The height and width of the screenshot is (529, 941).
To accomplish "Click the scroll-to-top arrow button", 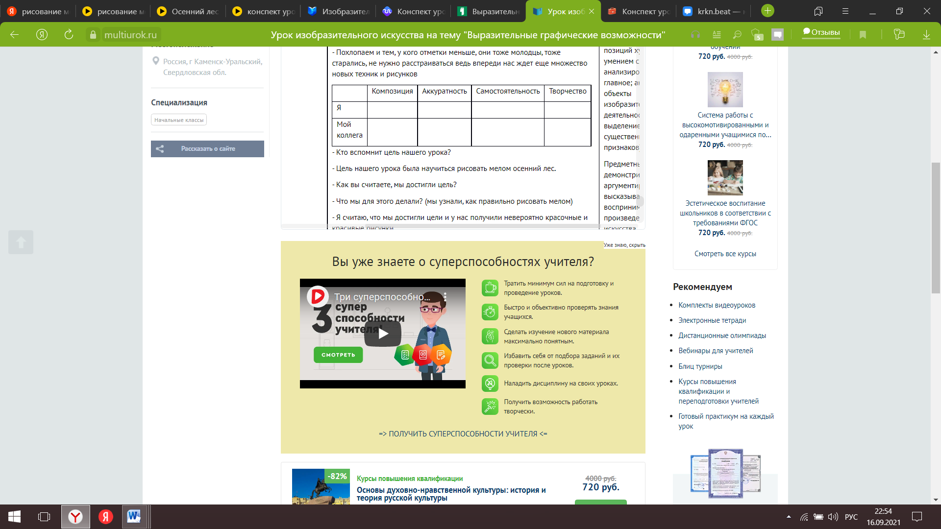I will (21, 242).
